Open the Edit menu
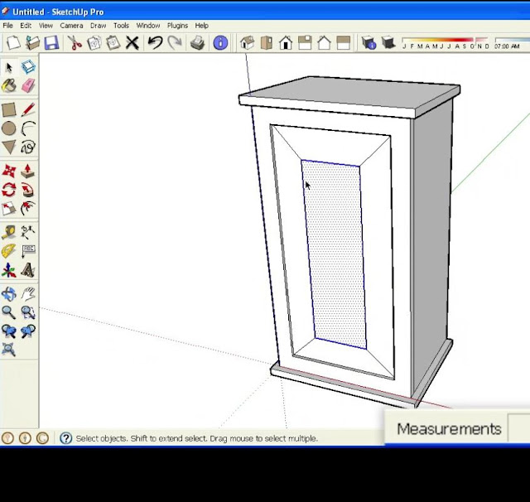The image size is (530, 502). pos(26,26)
